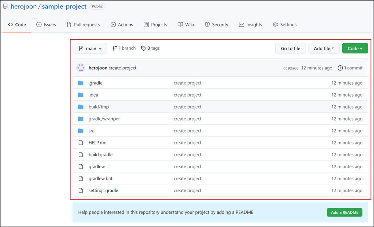Image resolution: width=374 pixels, height=227 pixels.
Task: Click create project message in src row
Action: tap(187, 131)
